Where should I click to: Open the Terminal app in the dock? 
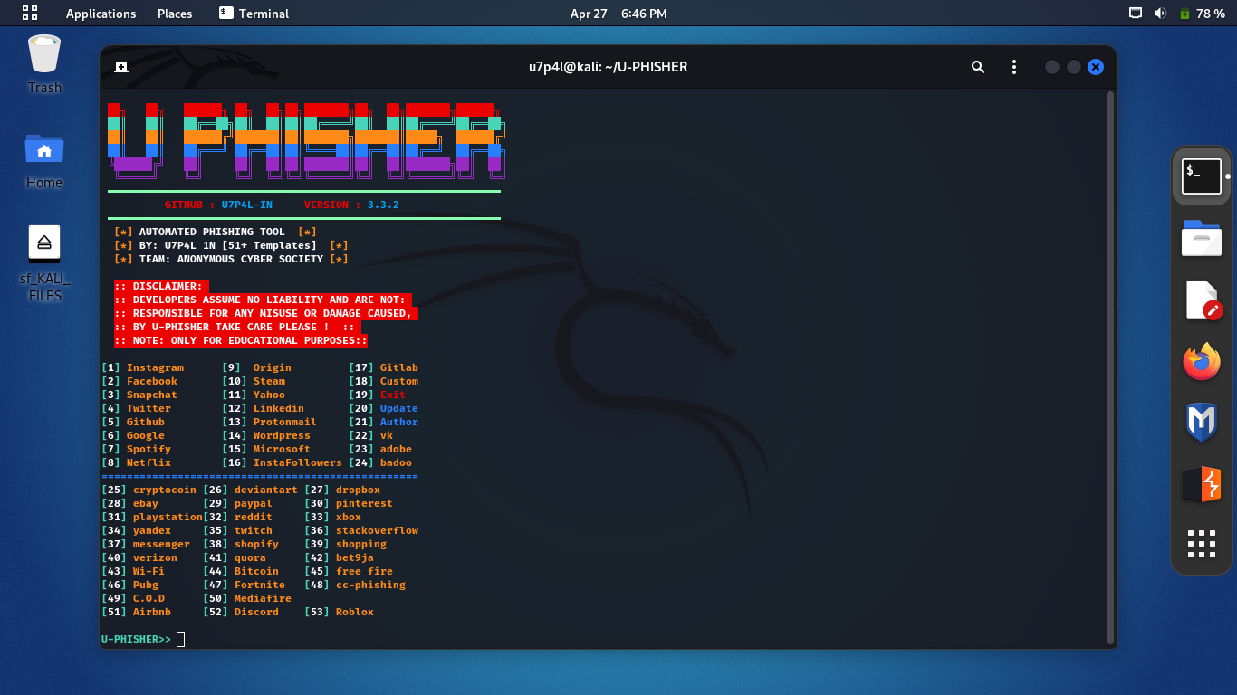(1202, 176)
